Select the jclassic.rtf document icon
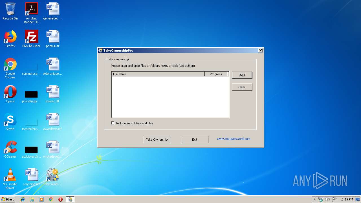The width and height of the screenshot is (361, 203). [52, 94]
